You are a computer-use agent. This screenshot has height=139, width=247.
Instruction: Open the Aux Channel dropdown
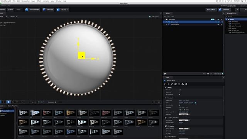click(x=184, y=120)
